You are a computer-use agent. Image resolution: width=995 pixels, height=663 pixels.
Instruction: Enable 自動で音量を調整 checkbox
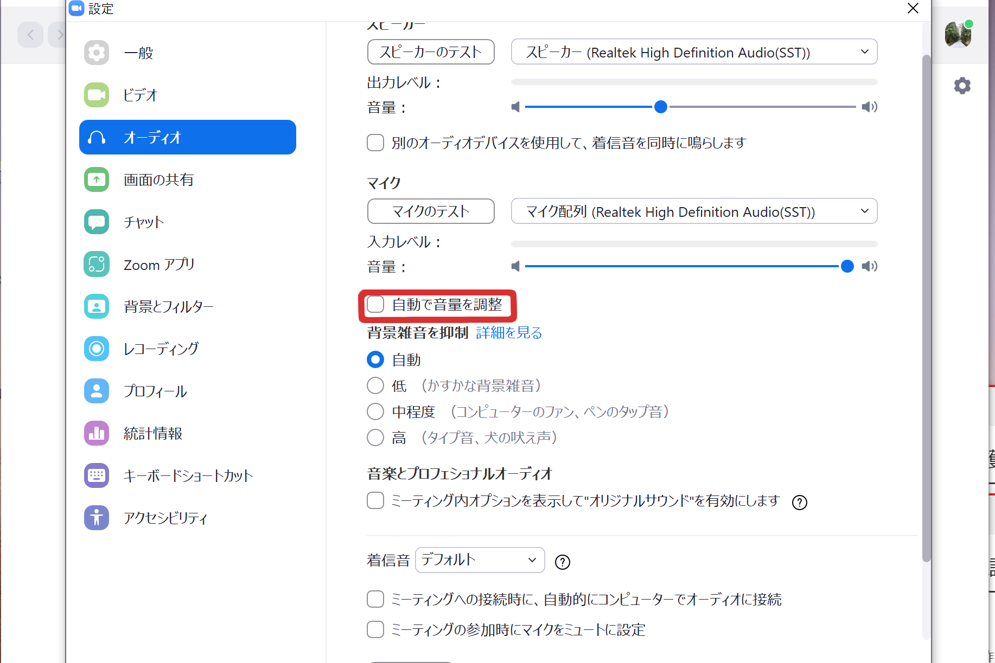pyautogui.click(x=375, y=305)
